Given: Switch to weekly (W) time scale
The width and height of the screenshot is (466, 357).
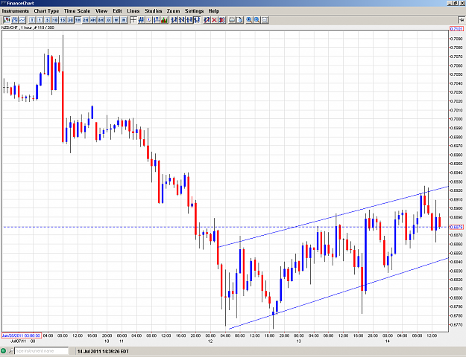Looking at the screenshot, I should pyautogui.click(x=116, y=20).
